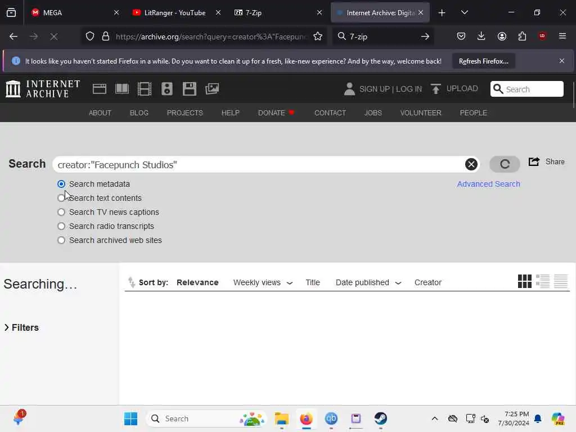The width and height of the screenshot is (576, 432).
Task: Open the Extensions puzzle icon
Action: point(522,36)
